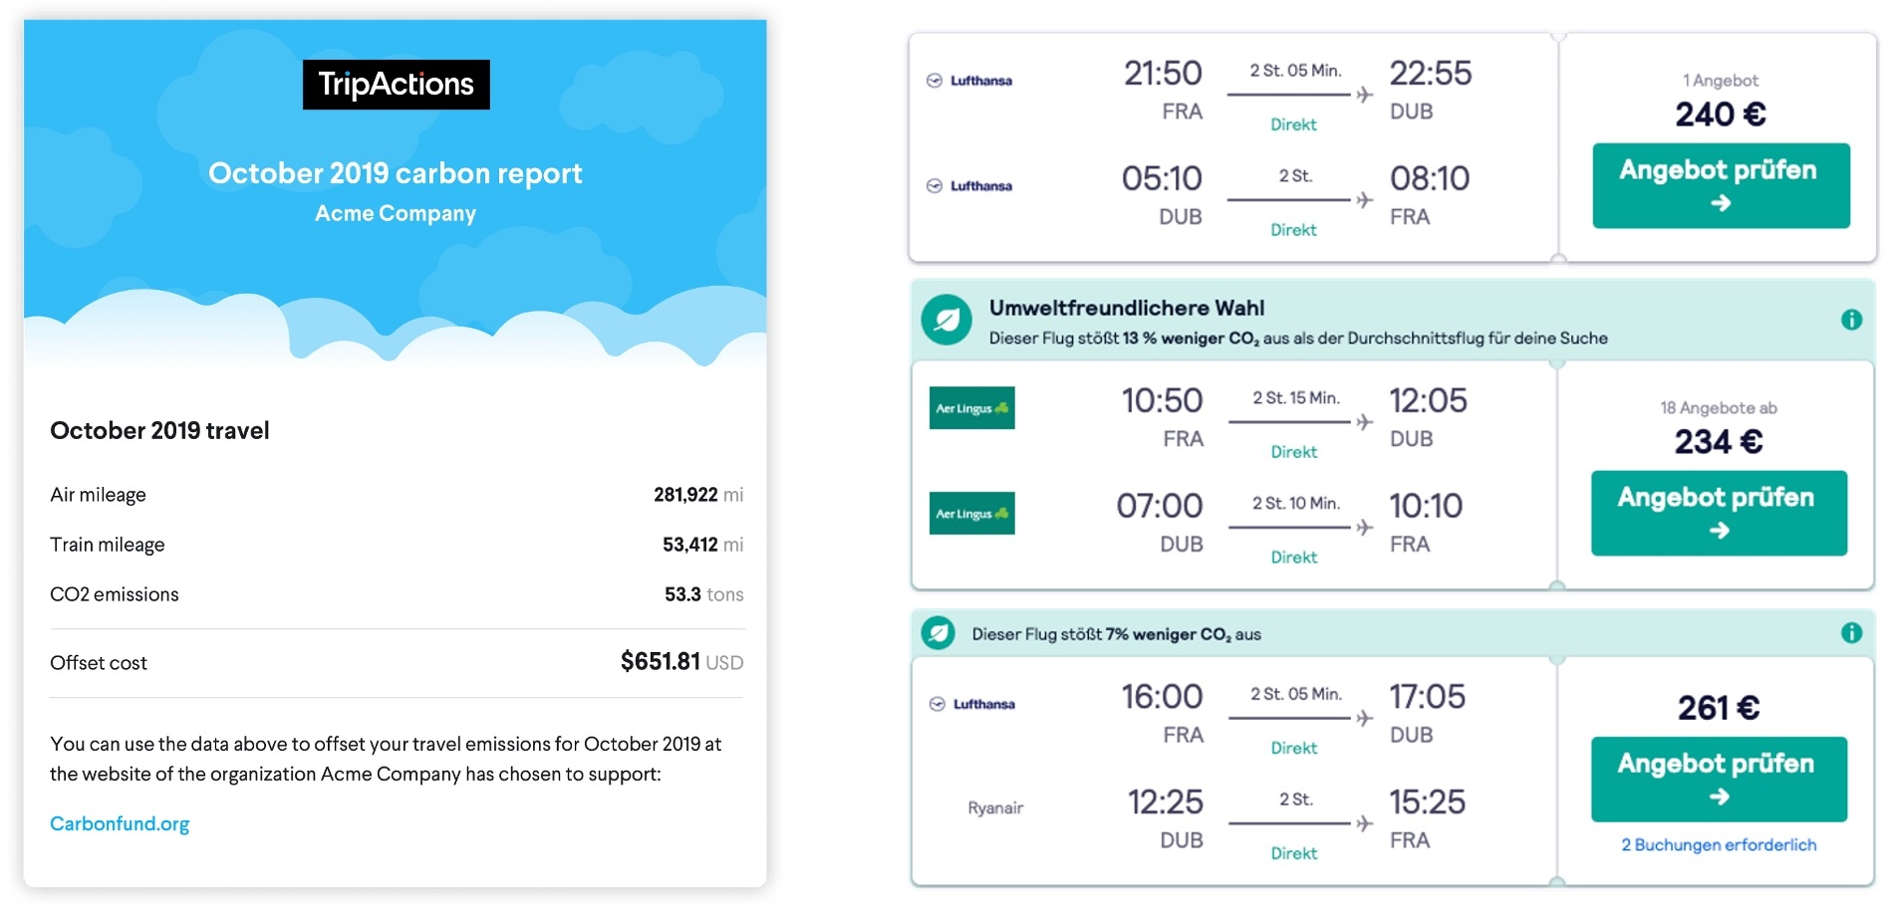1893x908 pixels.
Task: Click Lufthansa logo on 21:50 FRA flight
Action: [969, 81]
